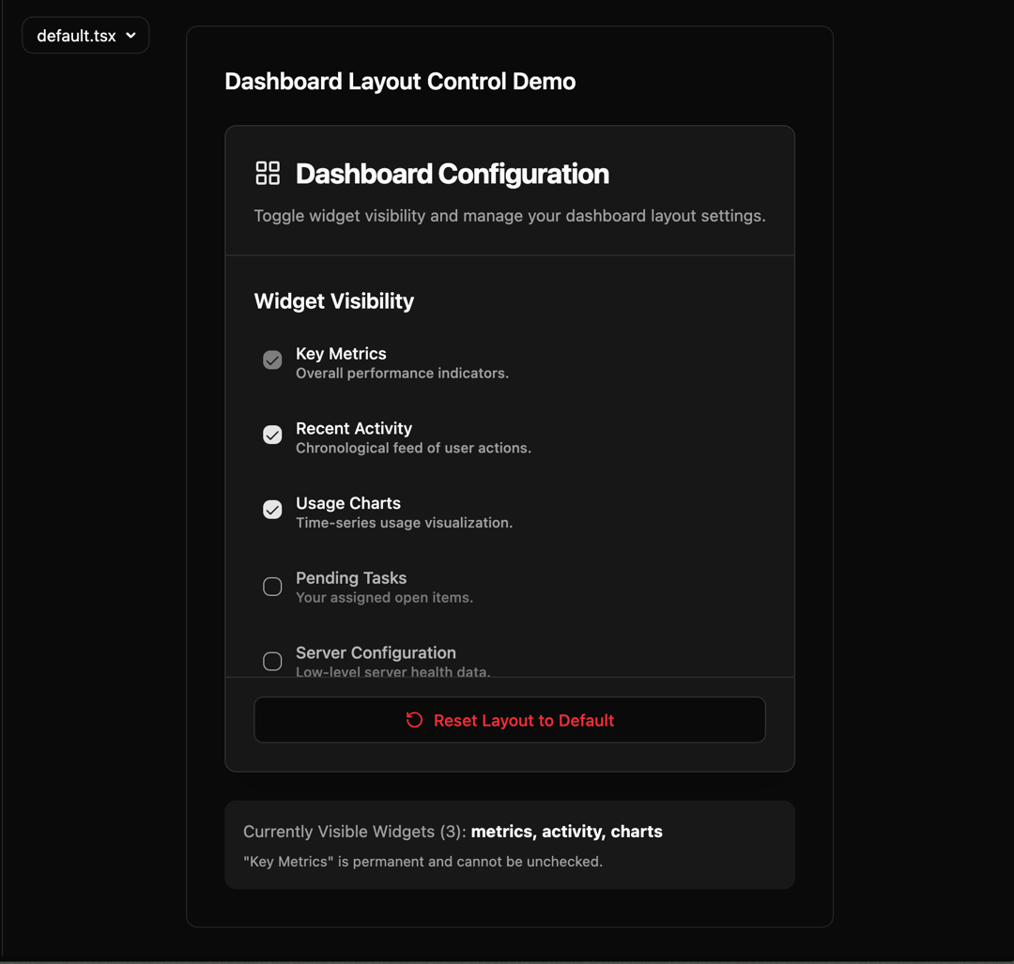
Task: Click the 'Dashboard Configuration' title
Action: point(452,174)
